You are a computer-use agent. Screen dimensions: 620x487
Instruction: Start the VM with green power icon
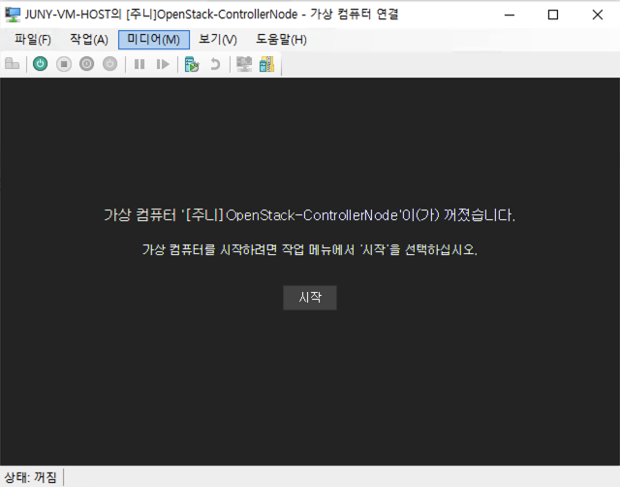(x=41, y=64)
